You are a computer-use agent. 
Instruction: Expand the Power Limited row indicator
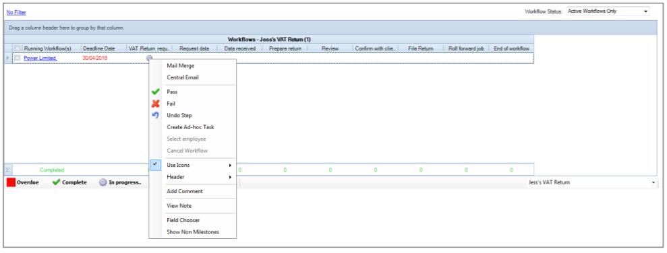pos(7,58)
